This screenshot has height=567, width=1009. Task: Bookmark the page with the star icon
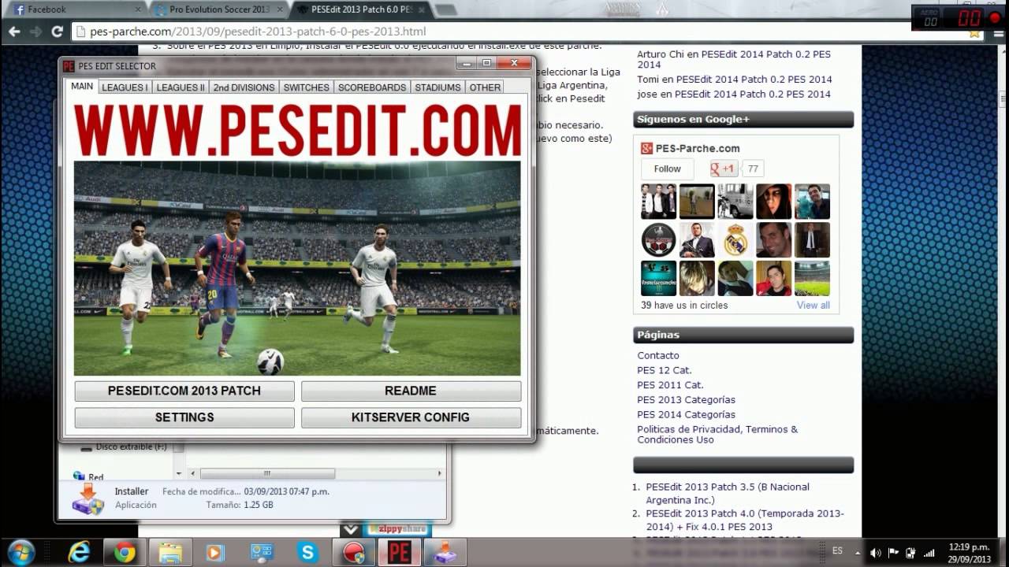pos(975,33)
